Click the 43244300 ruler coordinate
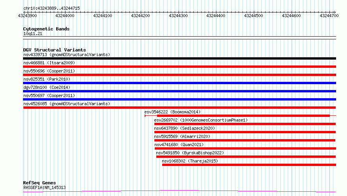347x196 pixels. pos(178,16)
